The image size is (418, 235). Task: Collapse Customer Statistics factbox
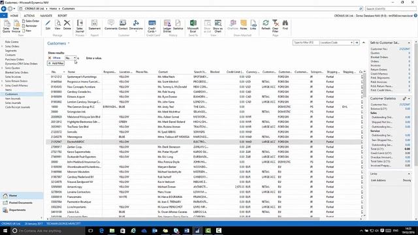pos(409,99)
